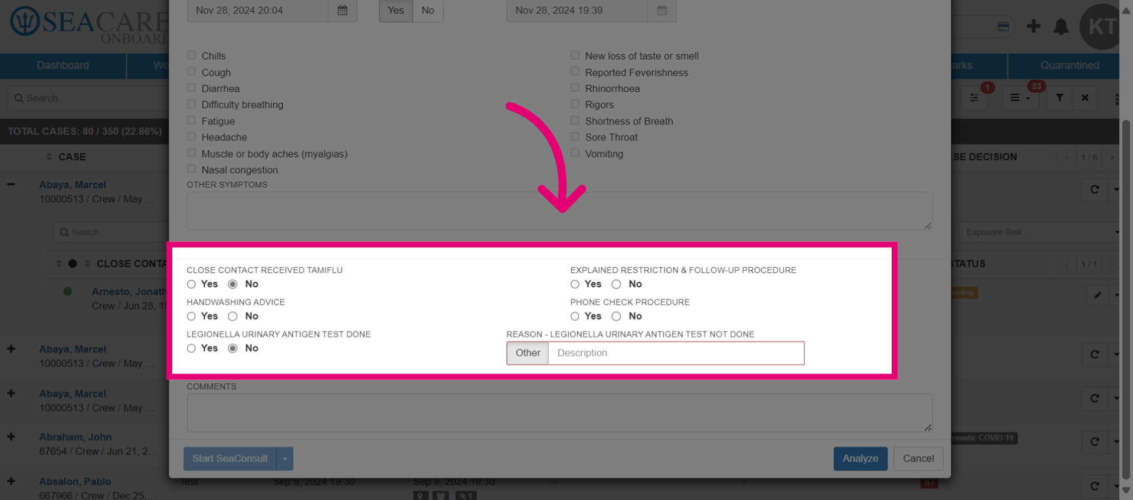The height and width of the screenshot is (500, 1133).
Task: Open filter sliders icon with badge 1
Action: click(974, 98)
